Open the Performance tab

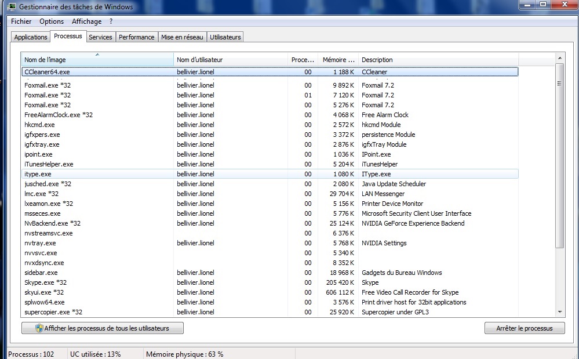[137, 37]
